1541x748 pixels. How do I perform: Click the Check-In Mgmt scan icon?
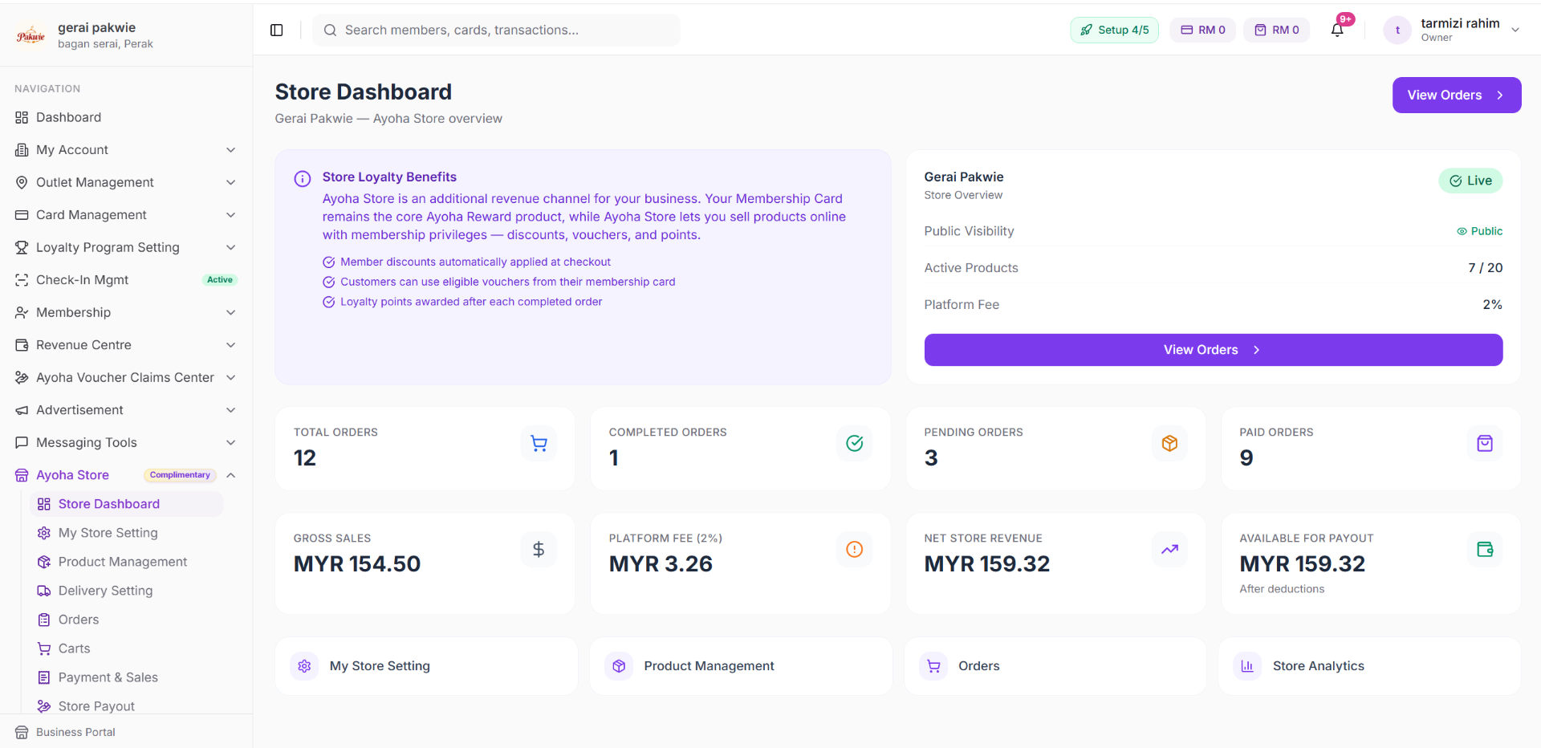22,280
